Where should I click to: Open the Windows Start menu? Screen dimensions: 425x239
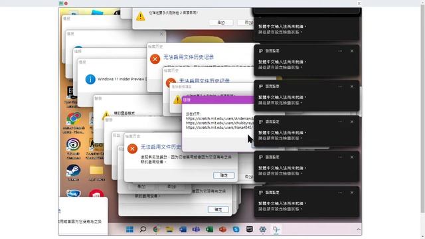129,230
